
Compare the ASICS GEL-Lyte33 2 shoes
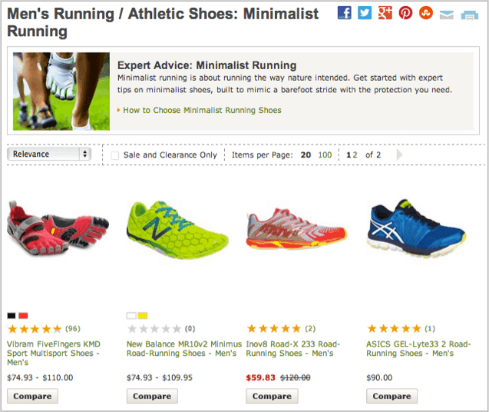coord(392,396)
